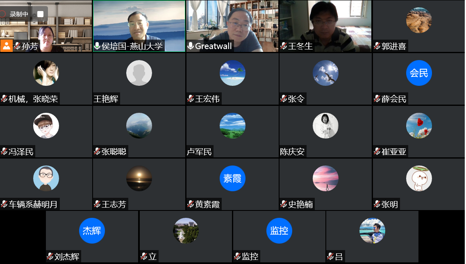Click the 录制中 recording status label
466x264 pixels.
pos(19,14)
